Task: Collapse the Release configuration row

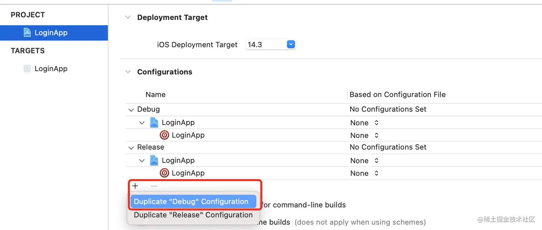Action: [131, 148]
